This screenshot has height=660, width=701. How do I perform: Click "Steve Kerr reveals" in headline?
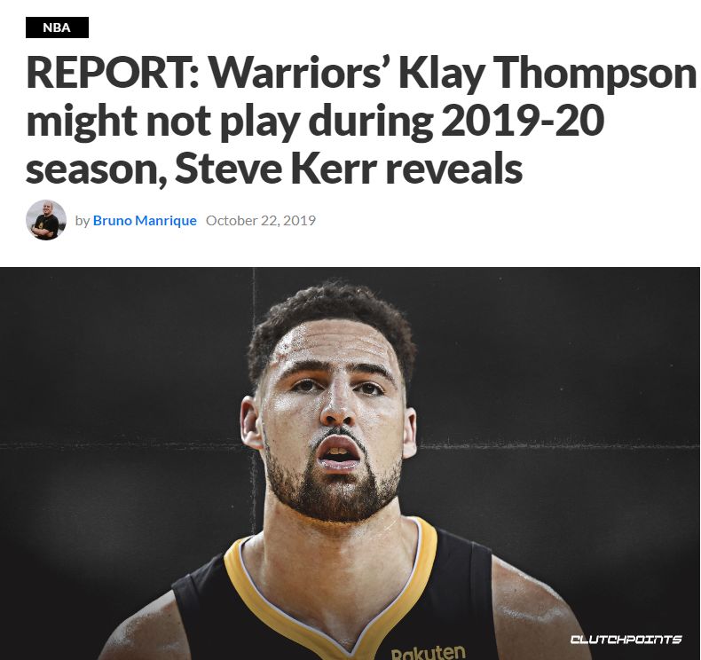coord(348,169)
